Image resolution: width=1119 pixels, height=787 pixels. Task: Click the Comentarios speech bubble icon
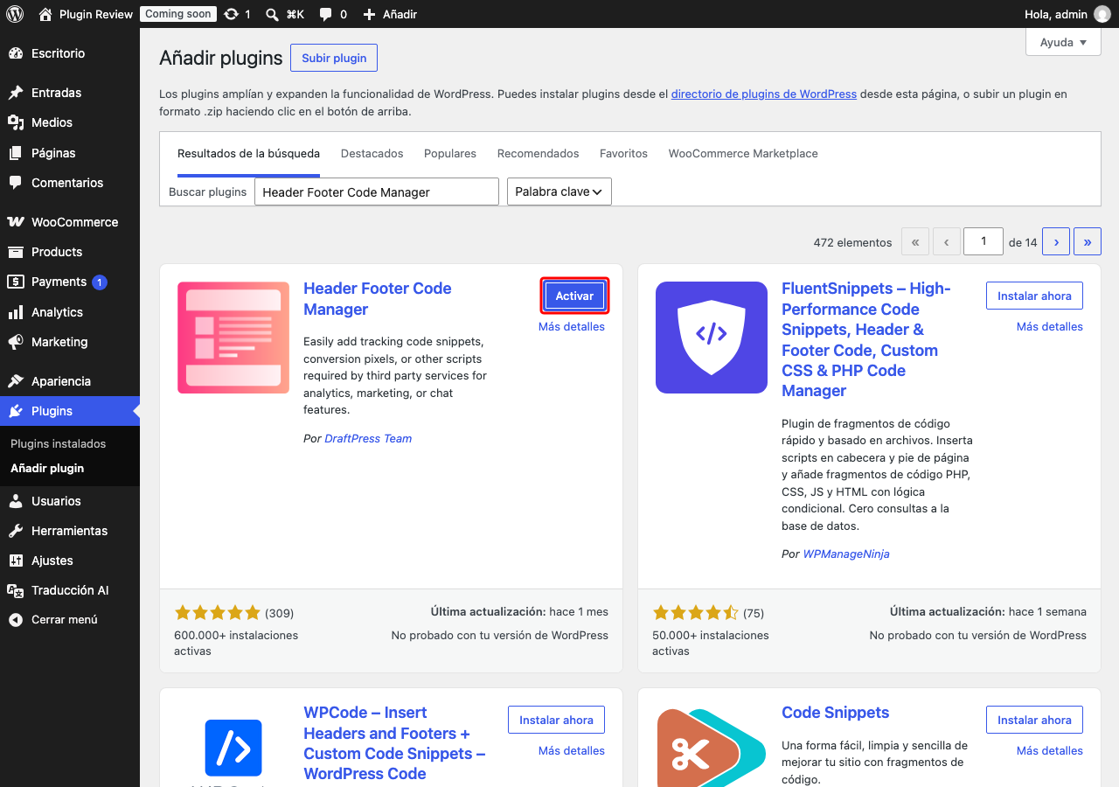pos(16,183)
